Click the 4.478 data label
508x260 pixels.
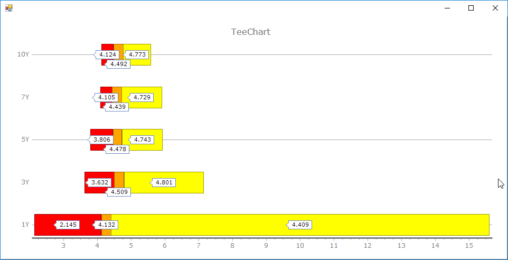pyautogui.click(x=118, y=149)
